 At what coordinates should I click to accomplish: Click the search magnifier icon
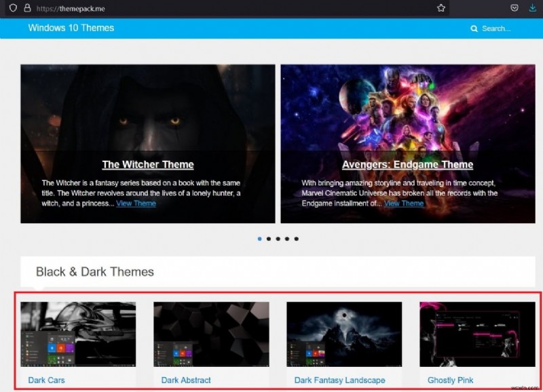tap(474, 28)
